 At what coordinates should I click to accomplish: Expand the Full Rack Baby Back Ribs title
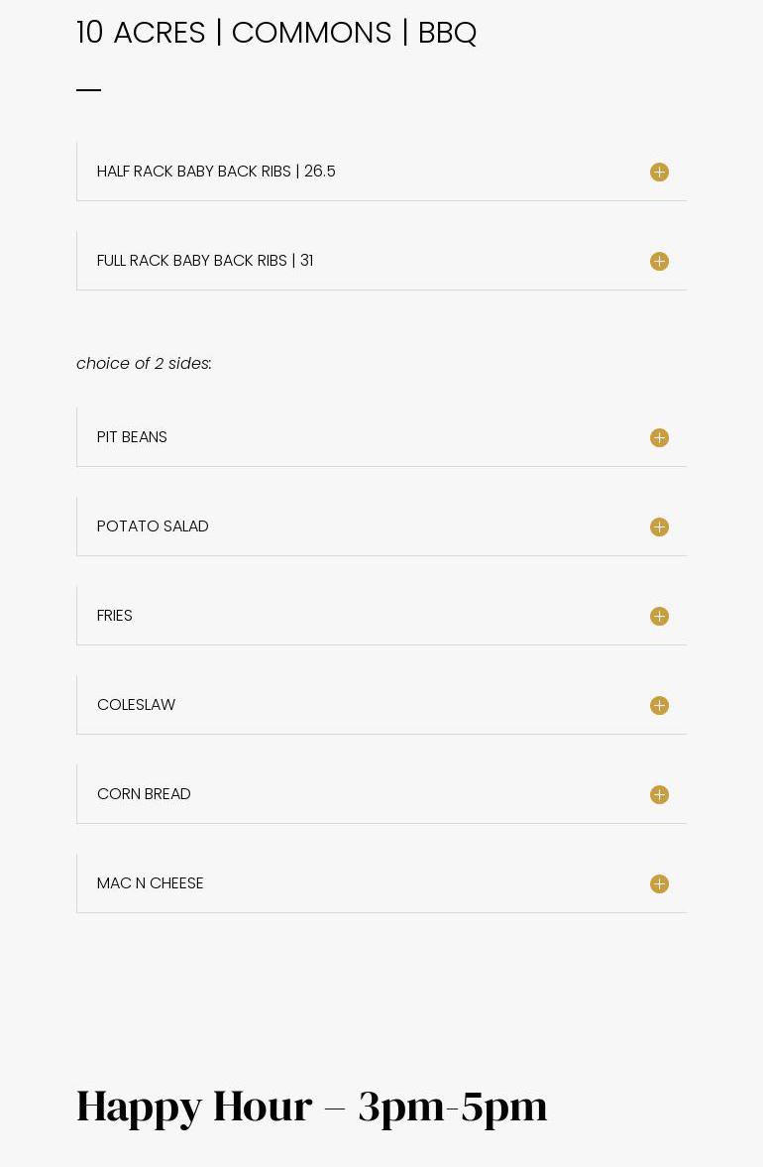pyautogui.click(x=205, y=261)
